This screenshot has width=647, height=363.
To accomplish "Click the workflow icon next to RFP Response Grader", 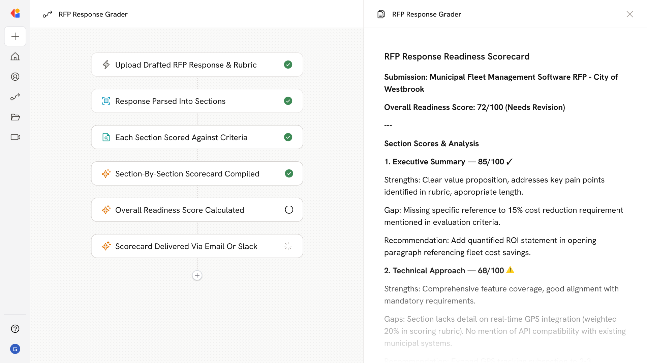I will (48, 14).
